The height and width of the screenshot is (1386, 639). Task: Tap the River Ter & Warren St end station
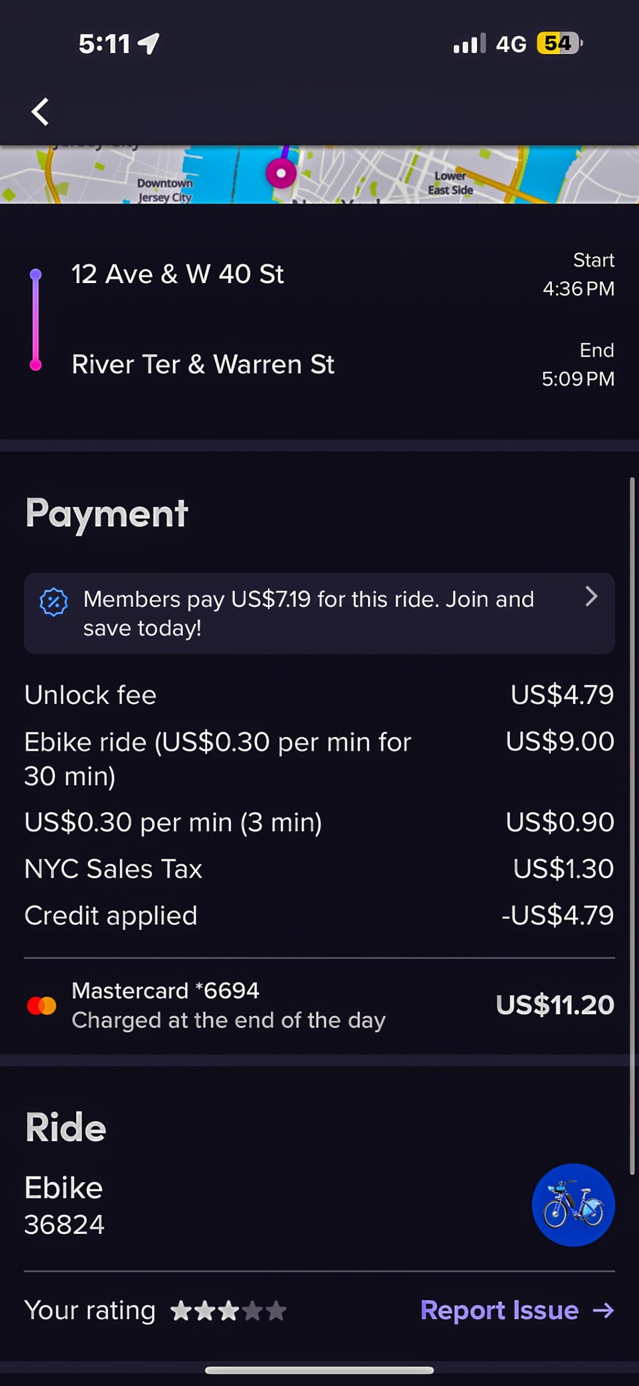tap(203, 364)
